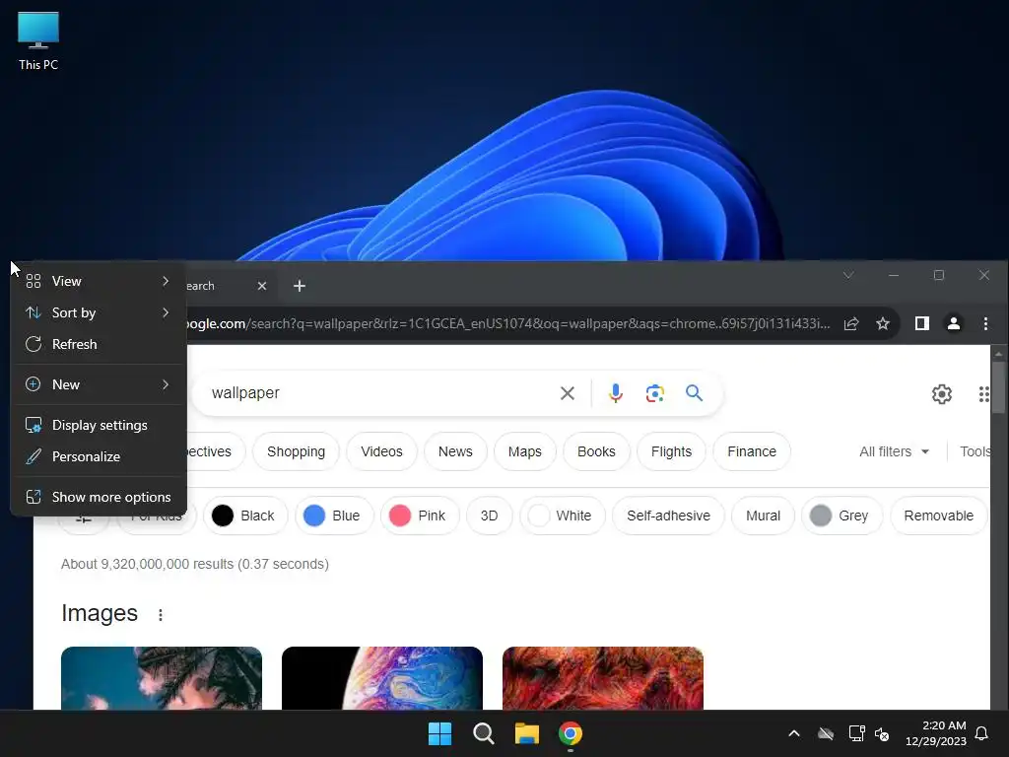Expand the New submenu
Screen dimensions: 1009x757
click(98, 385)
